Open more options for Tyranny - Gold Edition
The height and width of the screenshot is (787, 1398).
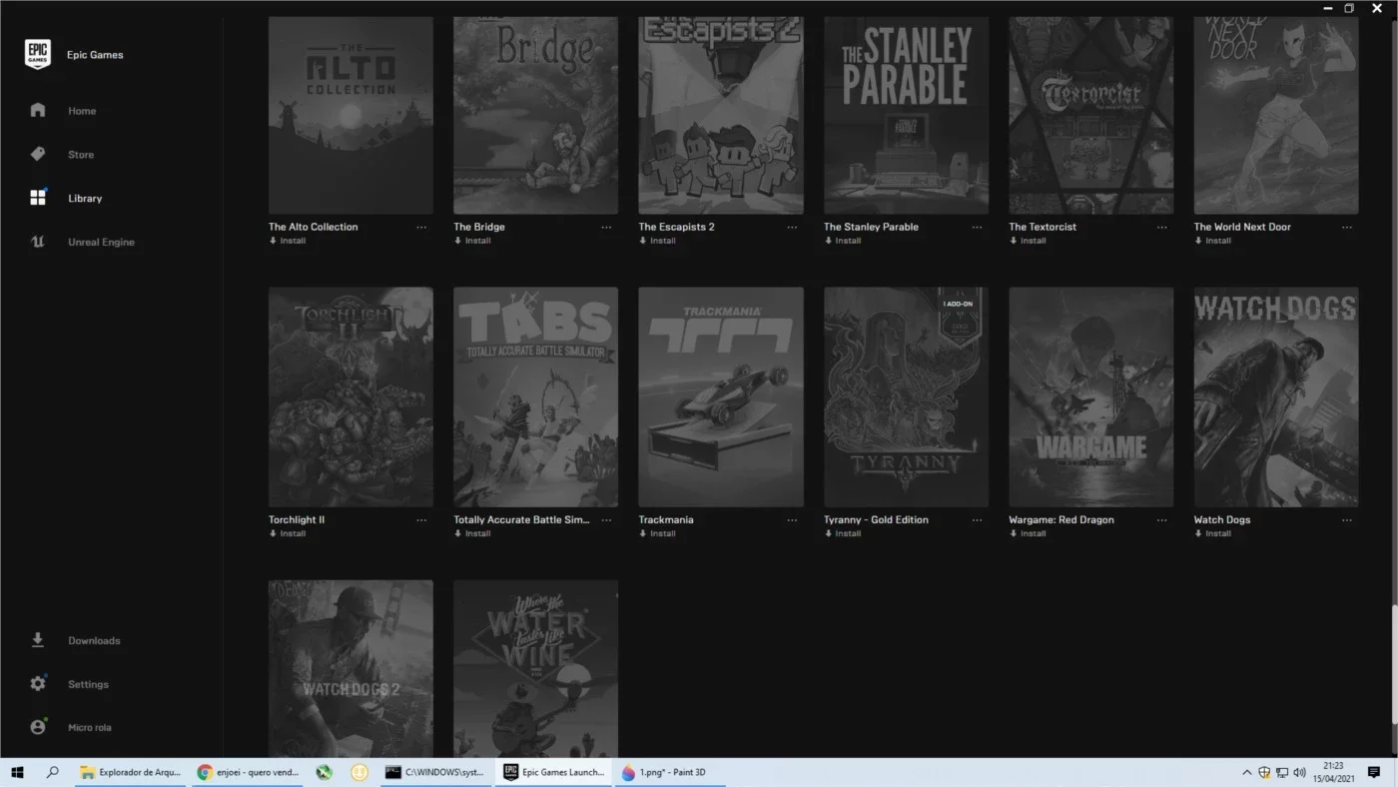pyautogui.click(x=977, y=519)
